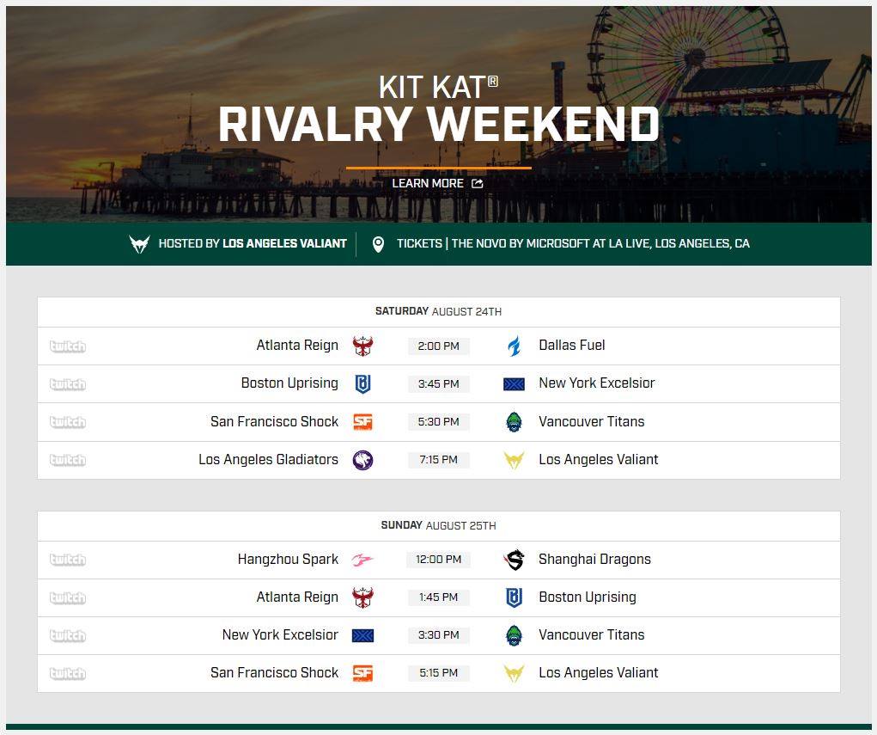This screenshot has width=877, height=735.
Task: Open Twitch stream for Boston Uprising vs New York Excelsior
Action: point(68,384)
